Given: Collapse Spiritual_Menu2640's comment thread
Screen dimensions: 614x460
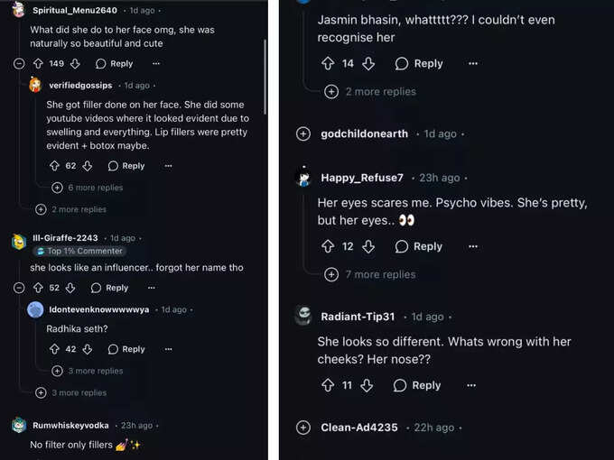Looking at the screenshot, I should [19, 63].
